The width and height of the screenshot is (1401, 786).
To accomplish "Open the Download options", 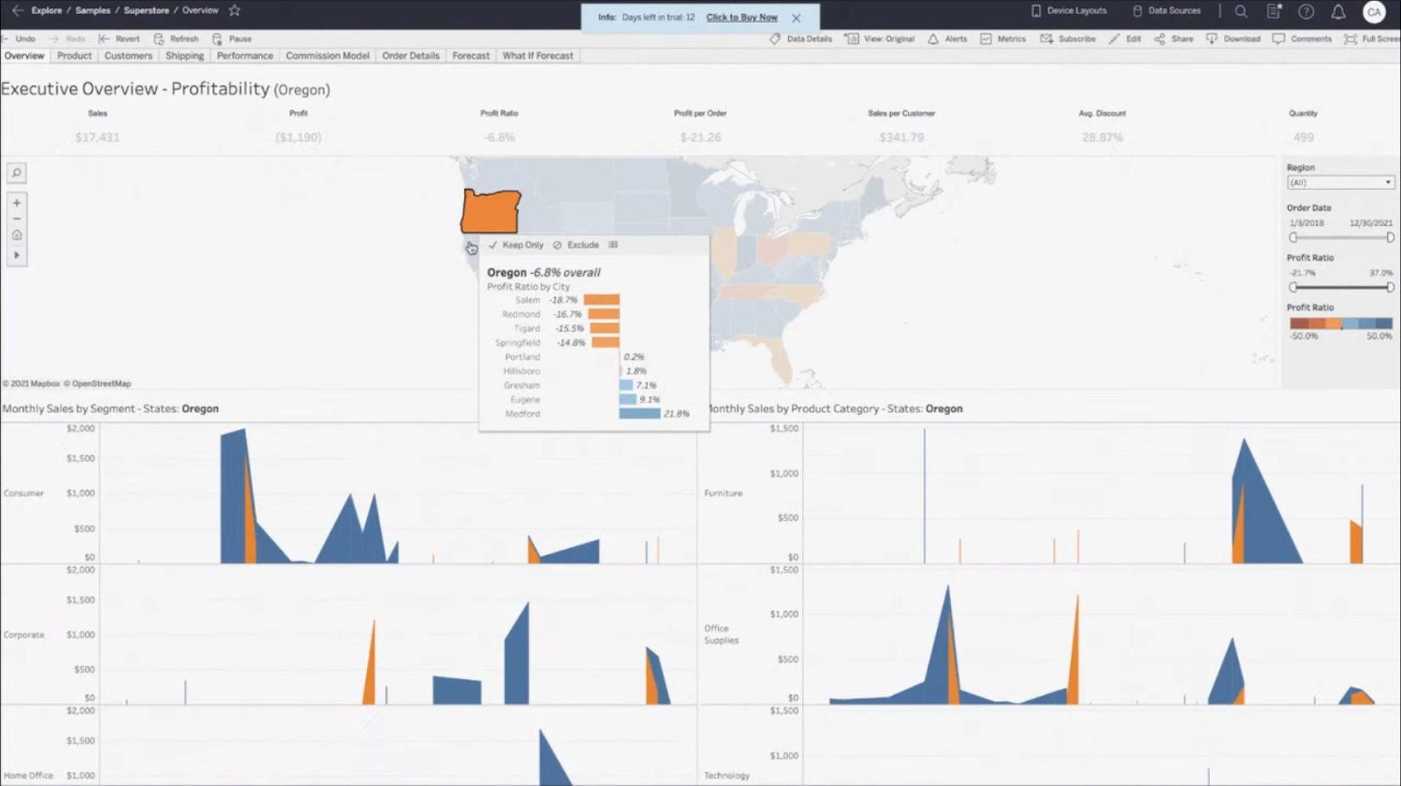I will coord(1233,39).
